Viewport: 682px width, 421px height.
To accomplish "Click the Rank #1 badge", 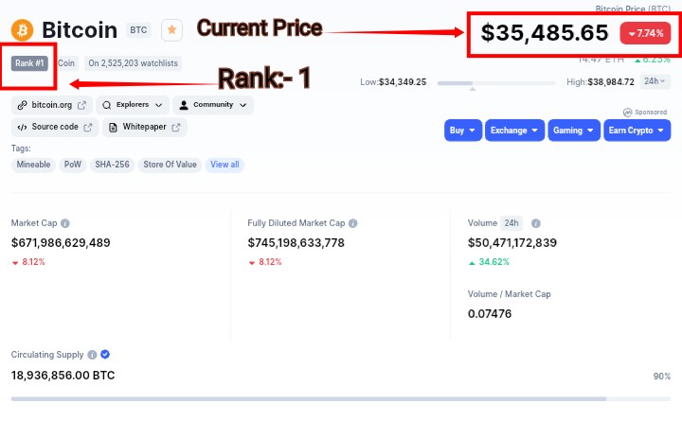I will pyautogui.click(x=29, y=63).
